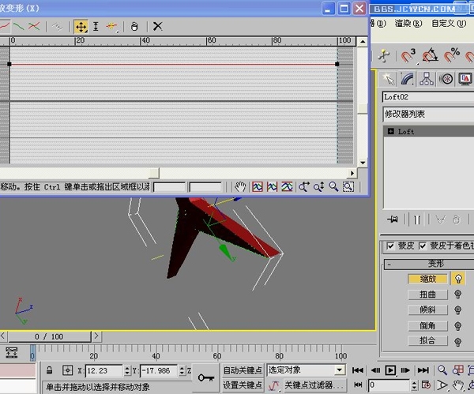
Task: Click the Key Mode Toggle icon
Action: [x=358, y=385]
